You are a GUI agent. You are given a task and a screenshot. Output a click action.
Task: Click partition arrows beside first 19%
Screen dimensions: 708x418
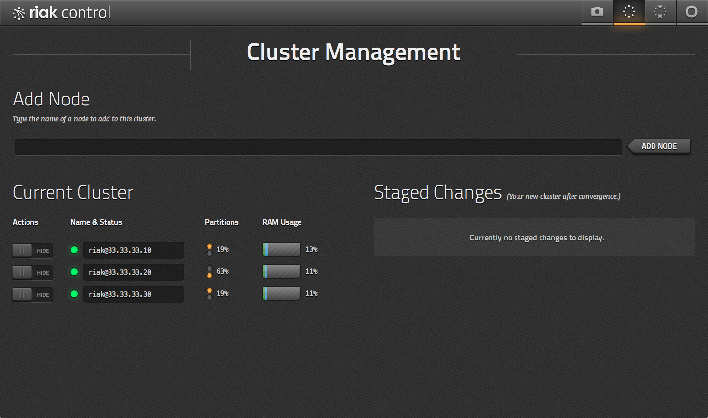pos(209,250)
